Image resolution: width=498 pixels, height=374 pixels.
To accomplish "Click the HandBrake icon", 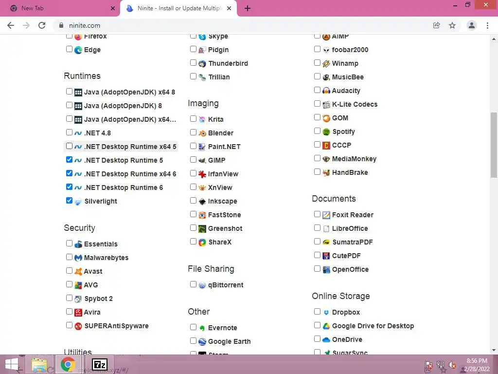I will [x=326, y=173].
